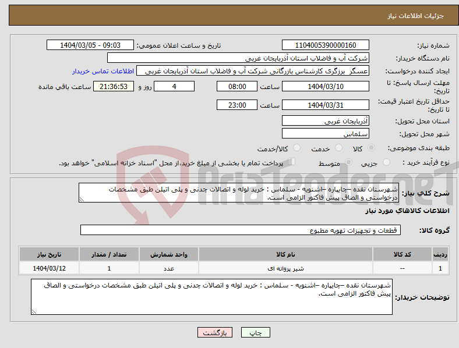Click the کد کالا column header
459x348 pixels.
pos(402,254)
